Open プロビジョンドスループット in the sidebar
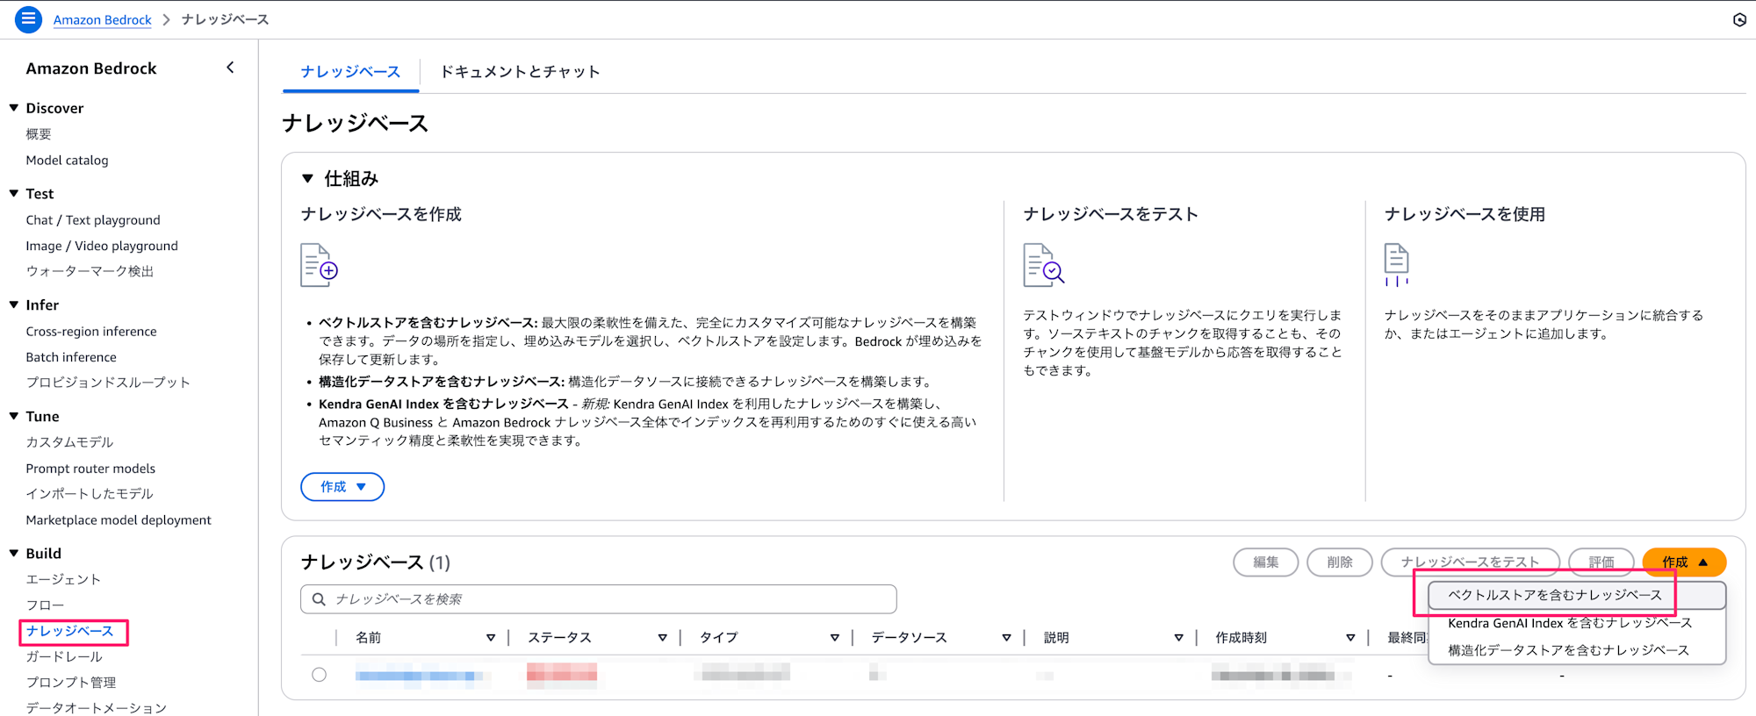This screenshot has width=1756, height=716. coord(108,383)
